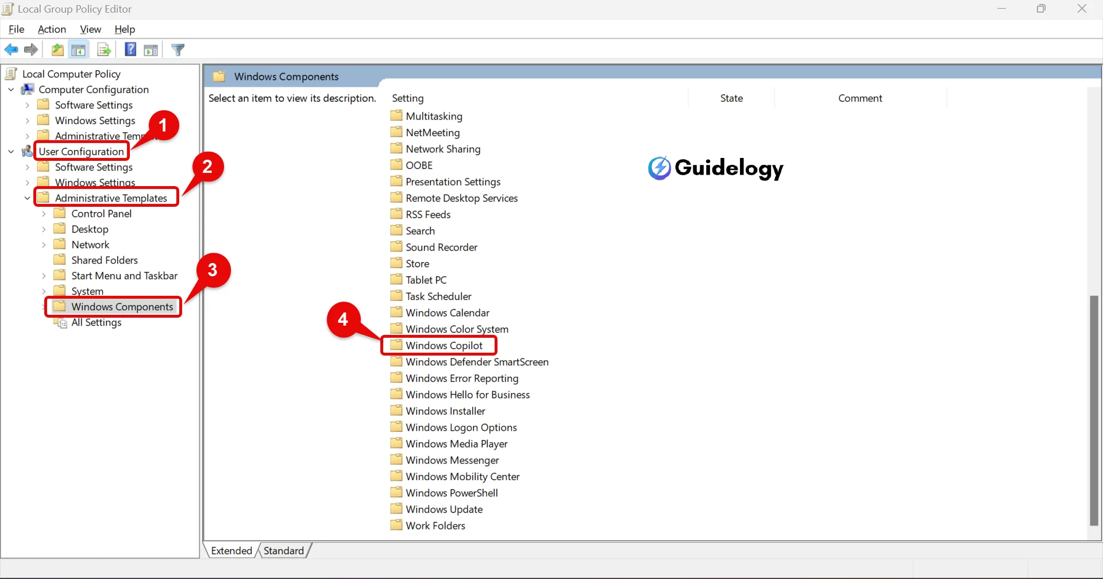Viewport: 1103px width, 579px height.
Task: Expand the Control Panel tree node
Action: 44,214
